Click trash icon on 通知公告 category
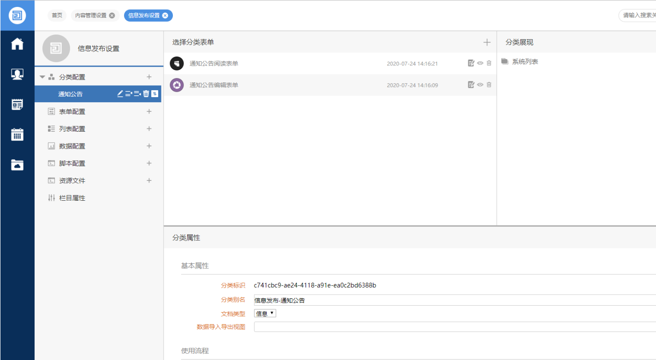The height and width of the screenshot is (360, 656). (x=146, y=94)
